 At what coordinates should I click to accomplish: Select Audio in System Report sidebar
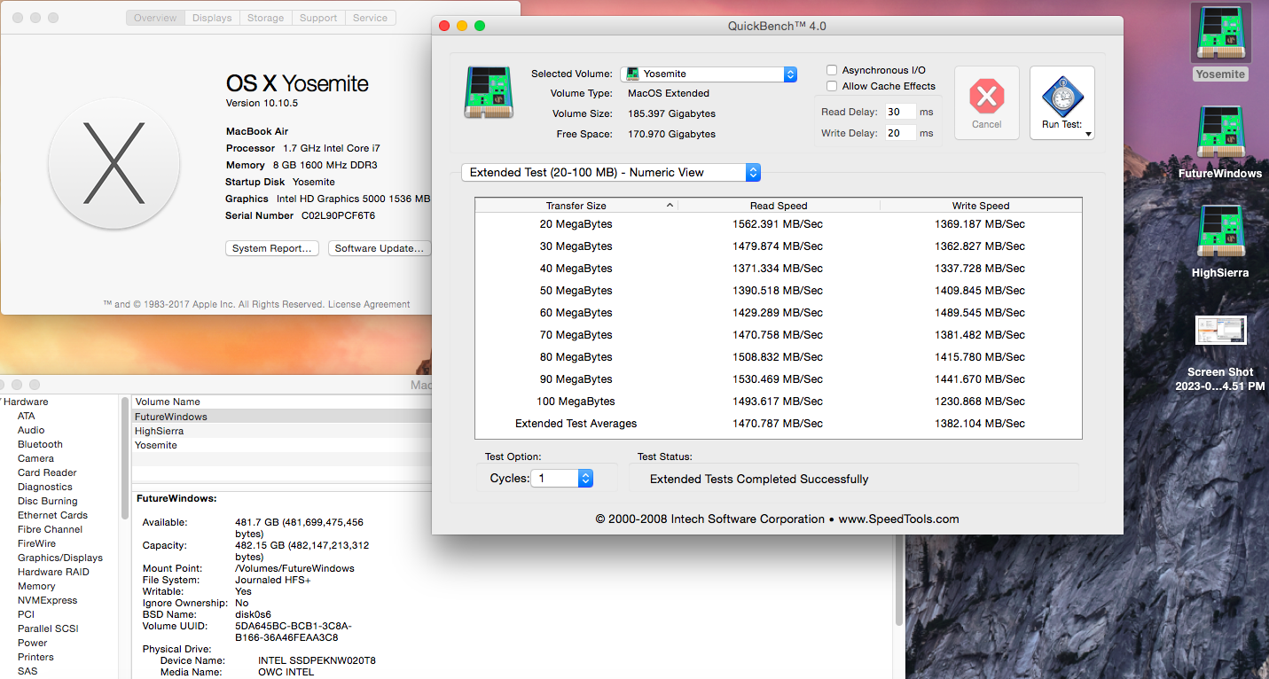click(31, 430)
